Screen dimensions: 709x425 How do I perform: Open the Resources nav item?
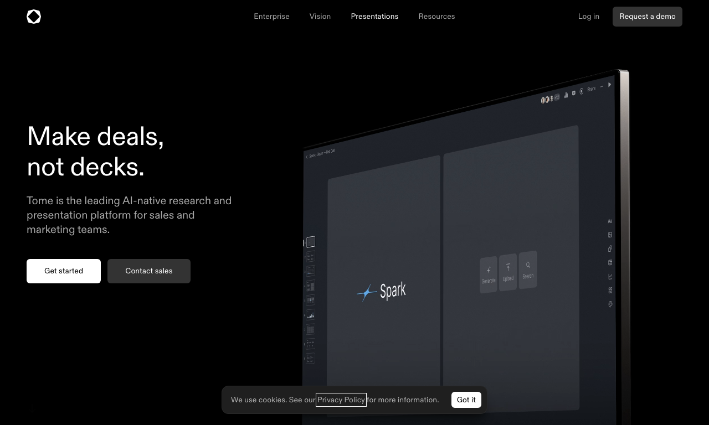pos(436,17)
